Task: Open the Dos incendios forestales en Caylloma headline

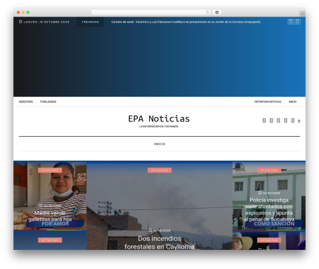Action: point(159,242)
